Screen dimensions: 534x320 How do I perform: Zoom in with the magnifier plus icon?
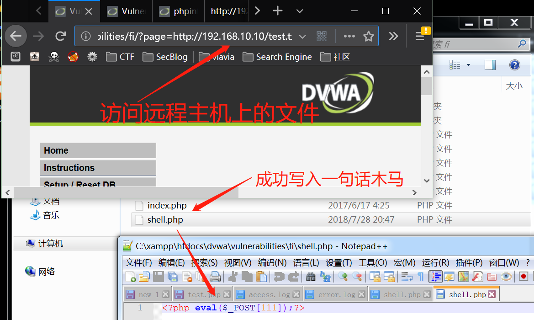343,277
